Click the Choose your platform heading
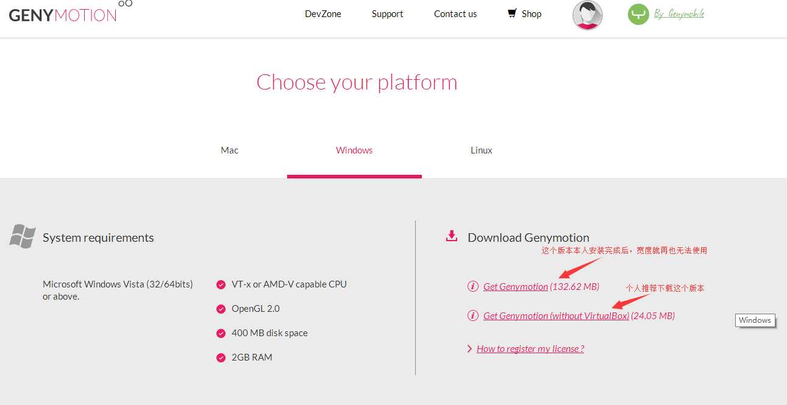The width and height of the screenshot is (787, 405). pos(357,82)
